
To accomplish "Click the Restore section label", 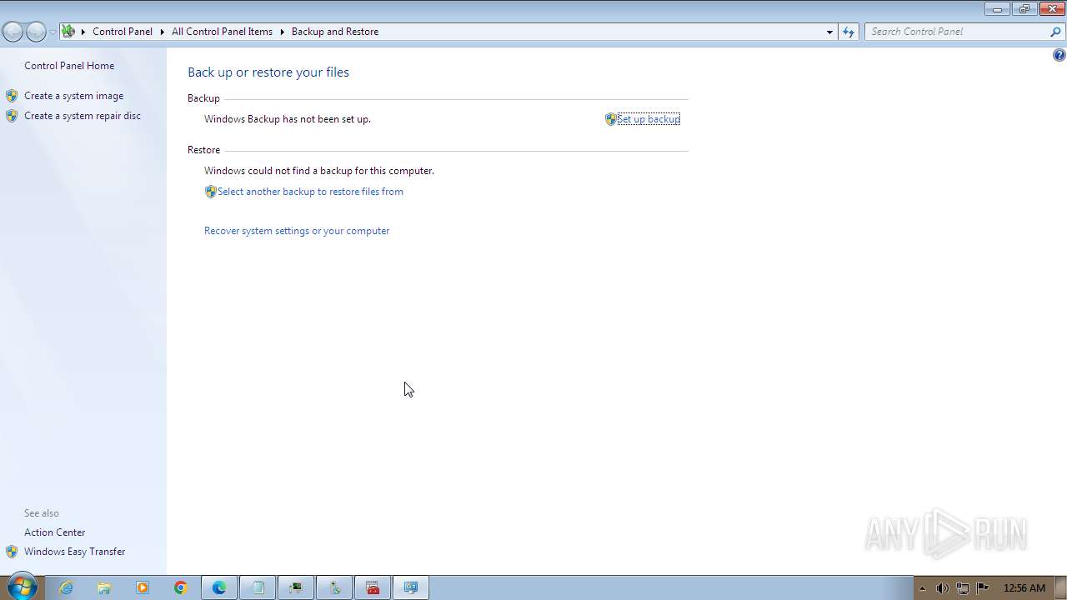I will (204, 150).
